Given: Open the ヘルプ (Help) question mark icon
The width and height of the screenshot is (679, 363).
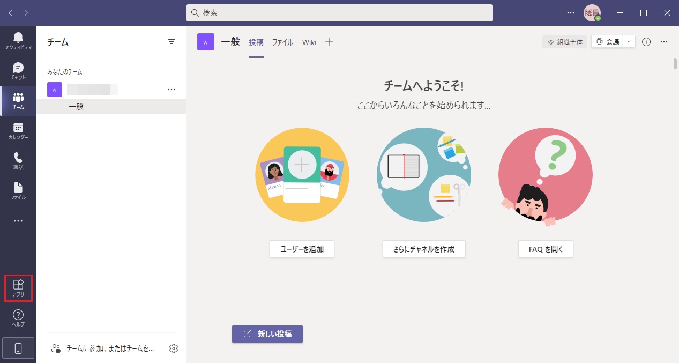Looking at the screenshot, I should (18, 318).
